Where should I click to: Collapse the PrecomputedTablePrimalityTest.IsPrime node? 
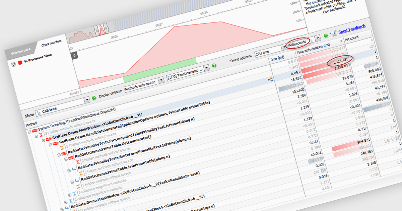coord(59,154)
